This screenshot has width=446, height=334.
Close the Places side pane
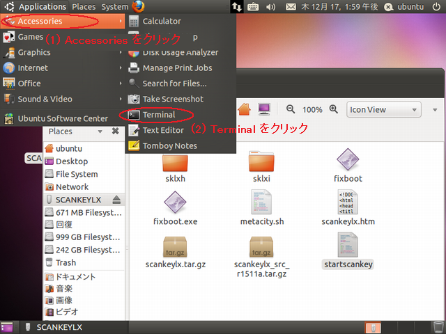click(x=115, y=131)
